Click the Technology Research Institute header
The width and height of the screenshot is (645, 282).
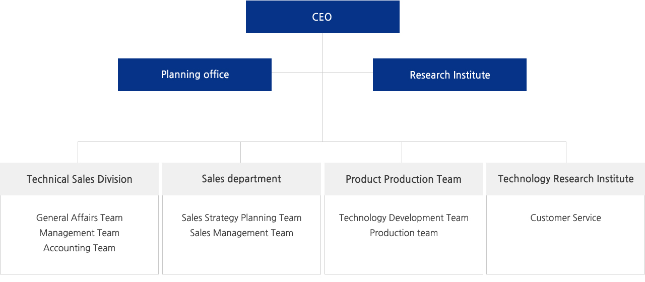pyautogui.click(x=565, y=179)
